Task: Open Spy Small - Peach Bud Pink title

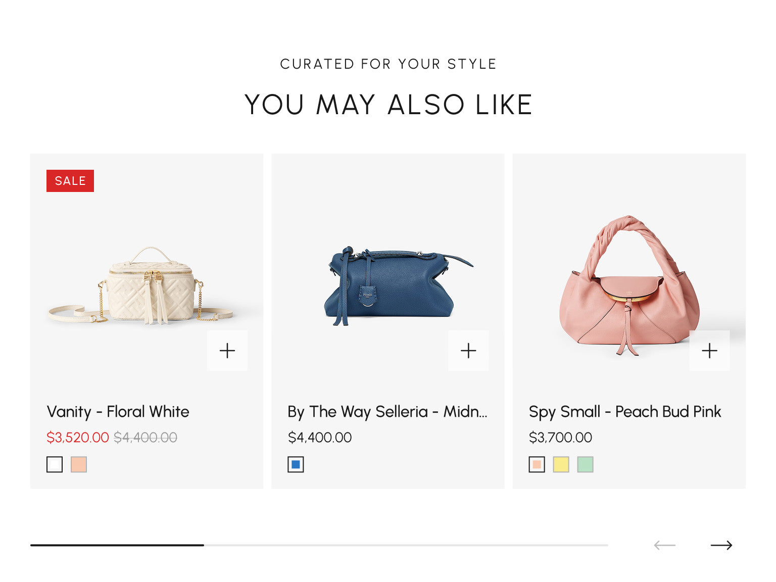Action: click(624, 412)
